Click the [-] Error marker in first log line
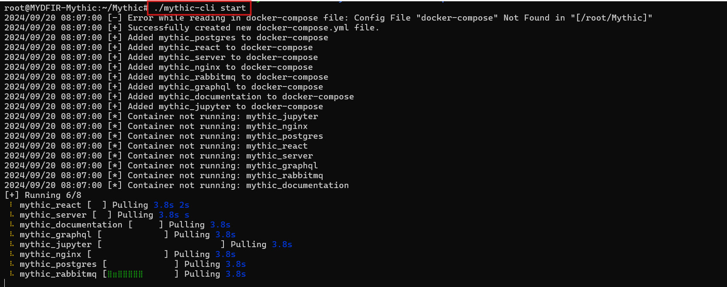Viewport: 727px width, 287px height. tap(115, 18)
